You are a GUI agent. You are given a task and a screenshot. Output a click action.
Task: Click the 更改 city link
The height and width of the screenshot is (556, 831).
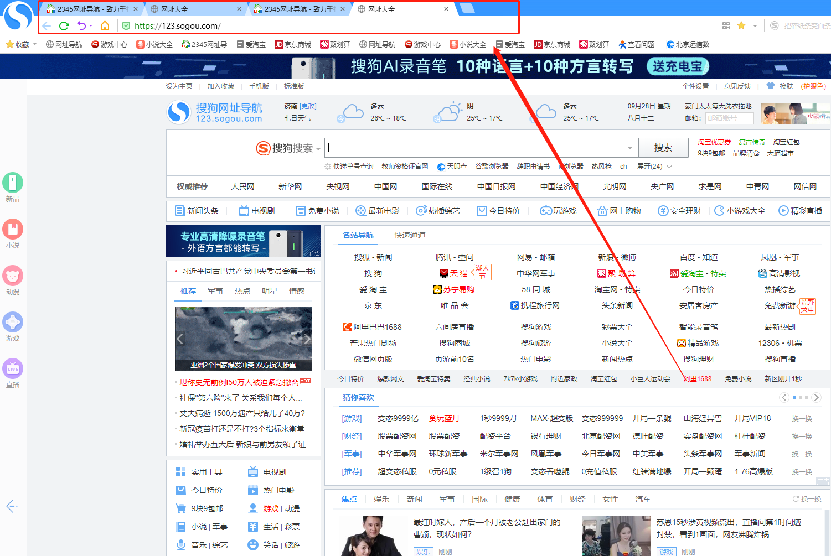point(308,106)
